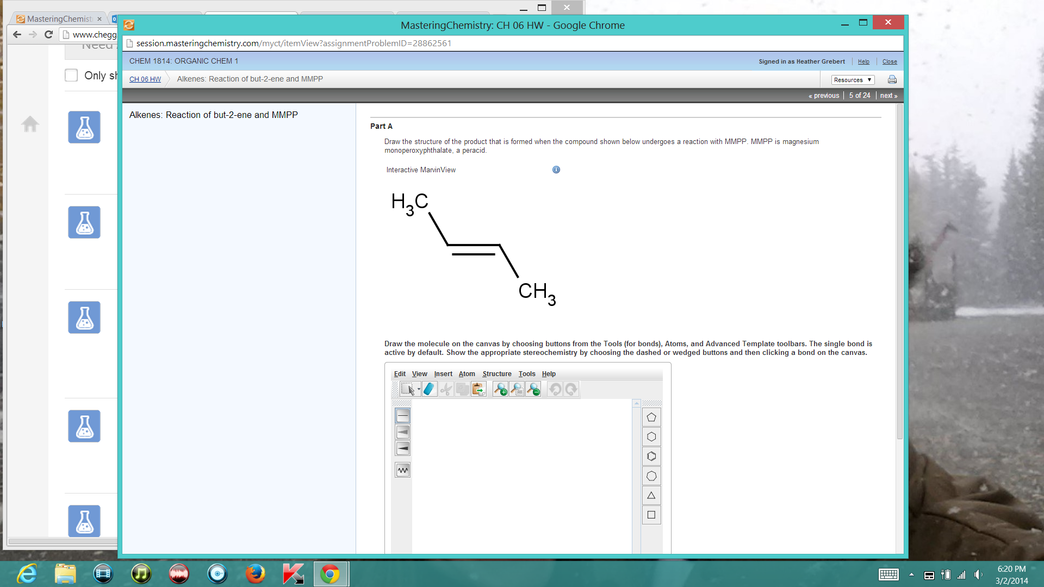Screen dimensions: 1044x587
Task: Open the Resources dropdown
Action: pyautogui.click(x=853, y=80)
